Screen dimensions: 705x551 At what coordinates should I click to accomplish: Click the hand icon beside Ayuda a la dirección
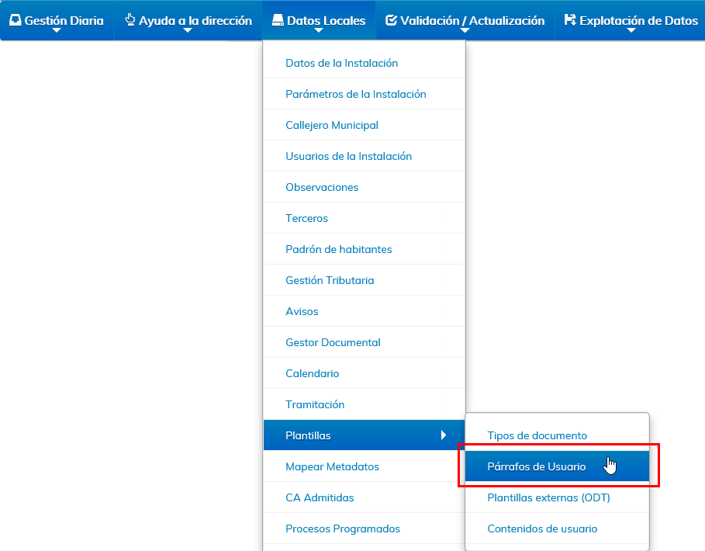click(x=130, y=20)
